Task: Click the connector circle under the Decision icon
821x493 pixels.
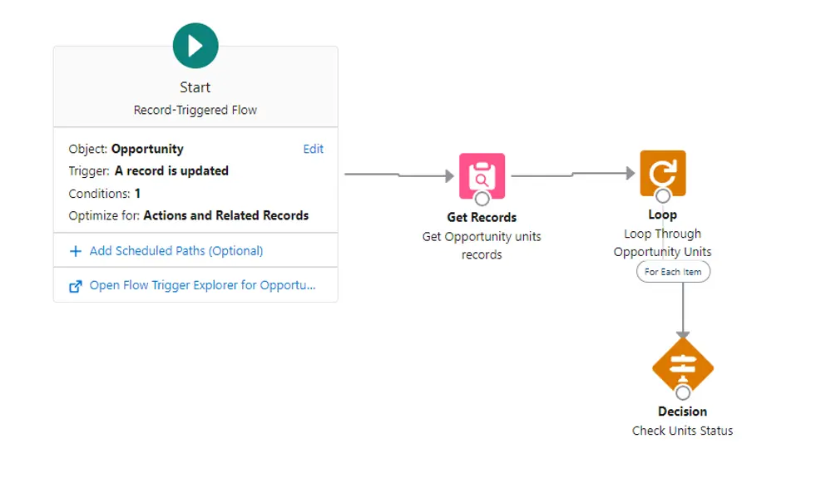Action: coord(683,392)
